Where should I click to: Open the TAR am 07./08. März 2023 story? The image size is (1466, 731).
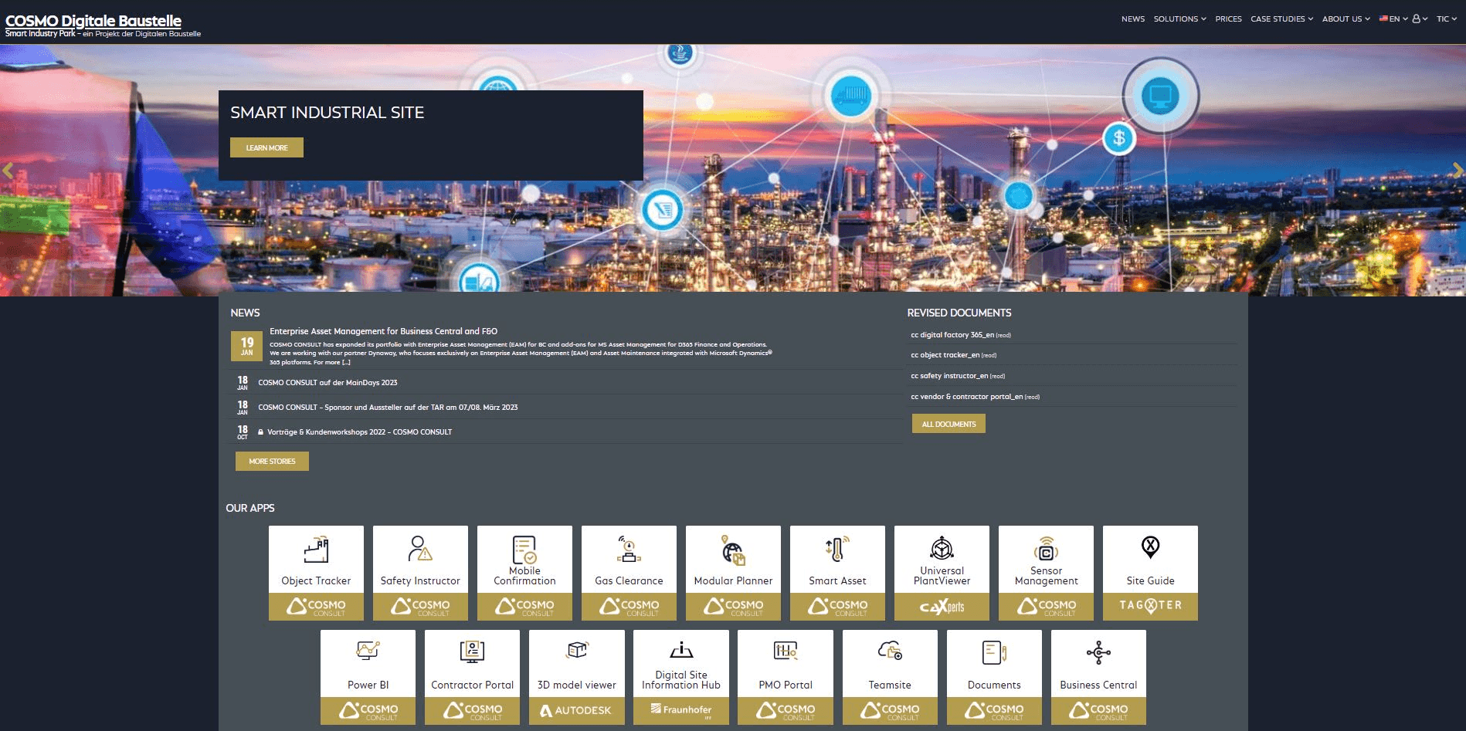point(388,407)
